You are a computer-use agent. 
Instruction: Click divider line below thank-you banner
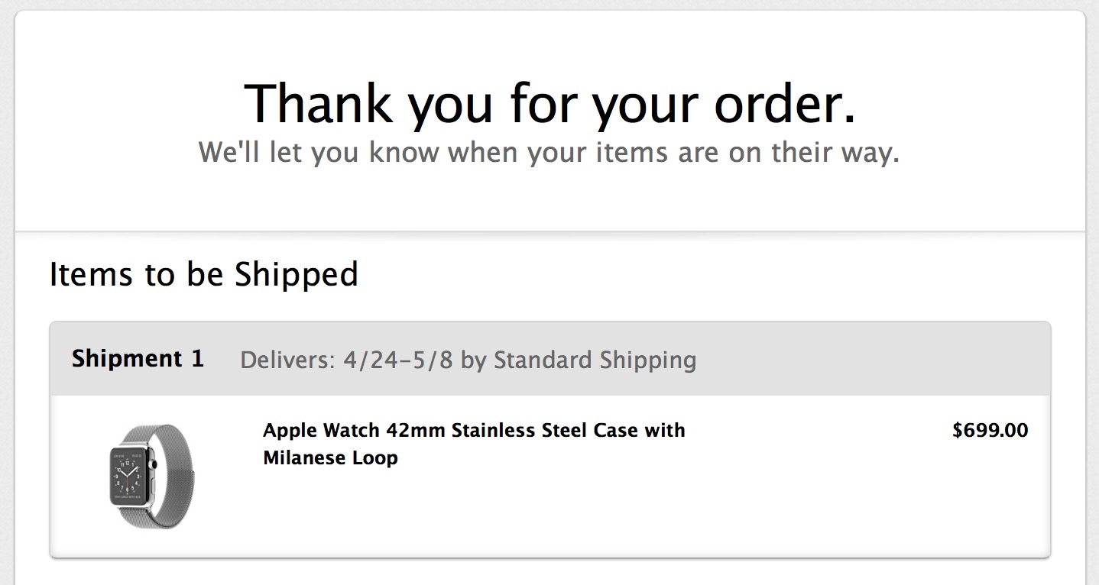pos(549,231)
